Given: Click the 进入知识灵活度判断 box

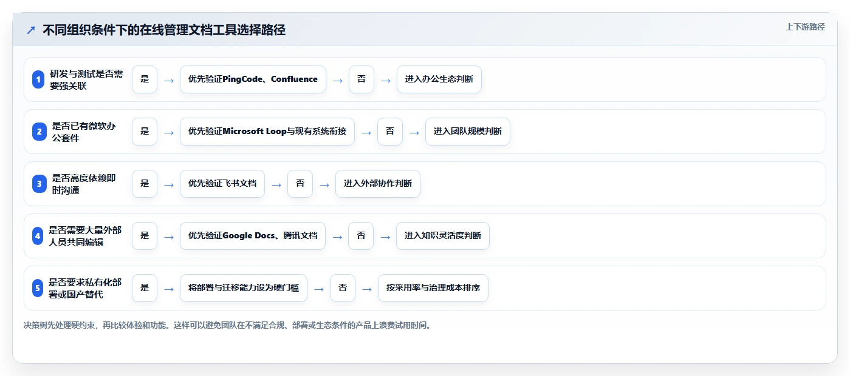Looking at the screenshot, I should (443, 236).
